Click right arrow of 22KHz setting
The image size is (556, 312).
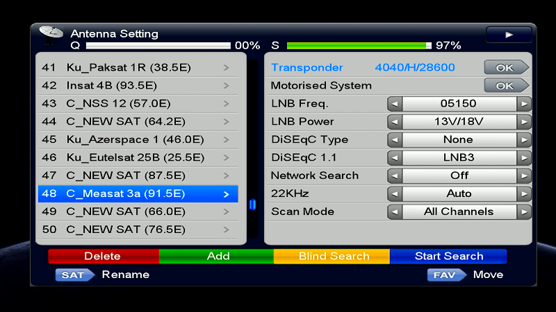click(524, 194)
